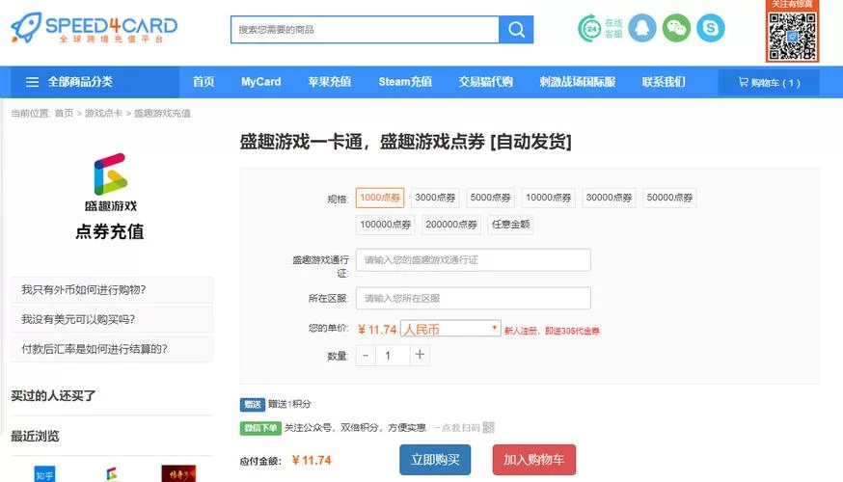Click the shopping cart icon in the navigation bar
Viewport: 843px width, 482px height.
(x=743, y=82)
